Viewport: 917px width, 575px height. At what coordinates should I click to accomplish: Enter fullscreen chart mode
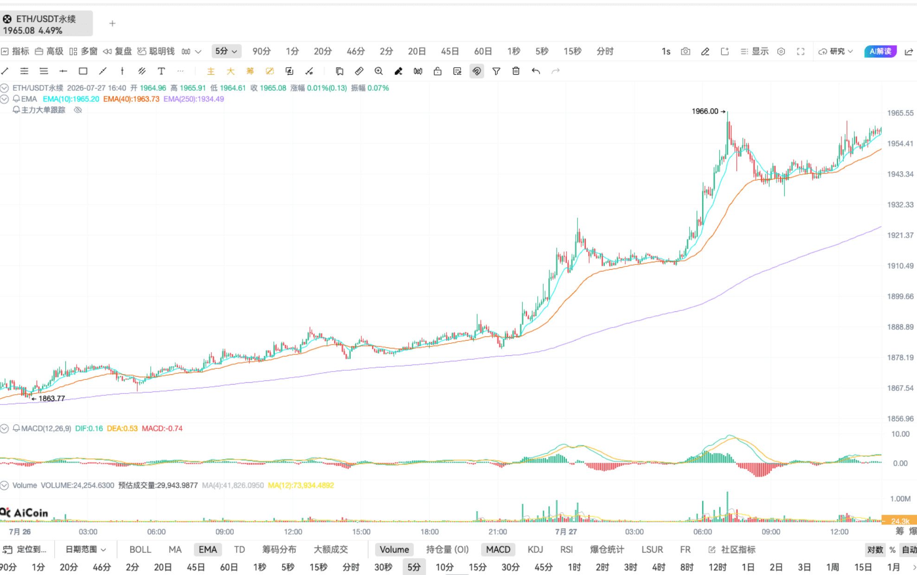pyautogui.click(x=801, y=51)
